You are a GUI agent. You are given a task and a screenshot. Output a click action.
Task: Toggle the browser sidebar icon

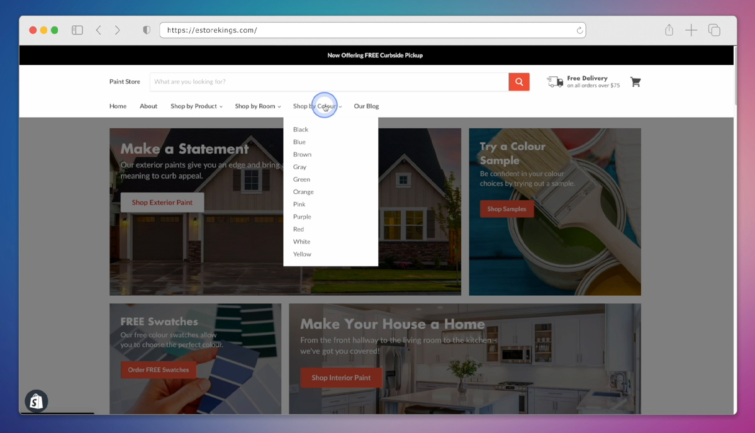click(x=77, y=30)
